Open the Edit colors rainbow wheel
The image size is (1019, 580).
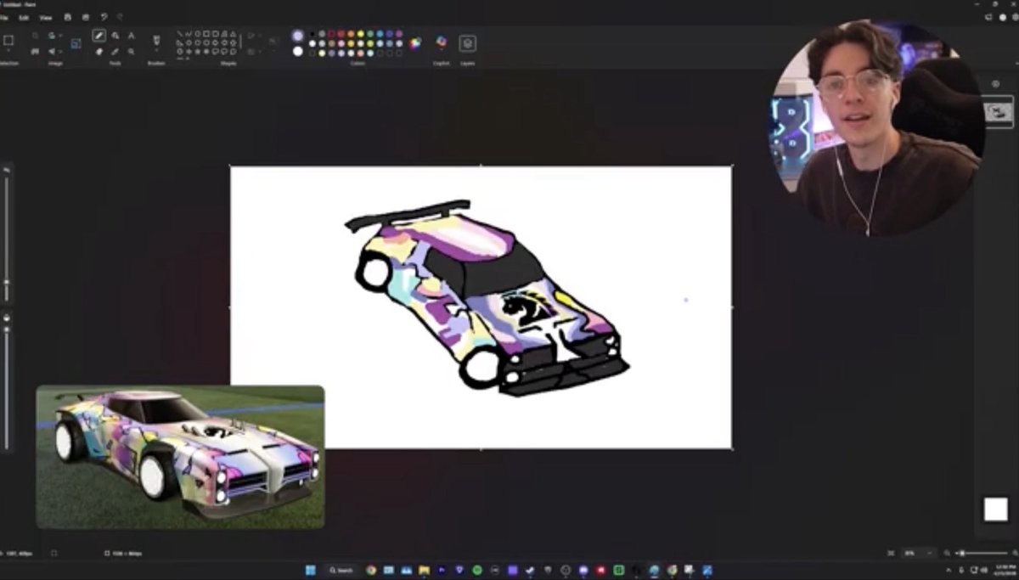pos(415,42)
